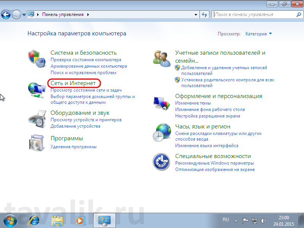Click the network tray icon
The image size is (304, 228).
(x=254, y=221)
